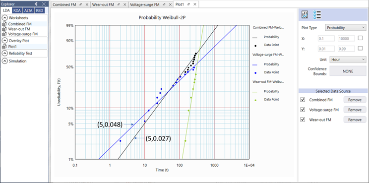
Task: Float the Combined FM tab with its pop-out icon
Action: [x=81, y=4]
